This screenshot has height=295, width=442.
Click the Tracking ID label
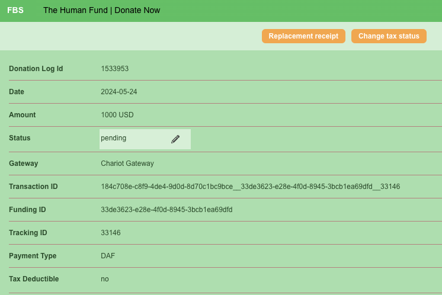28,233
